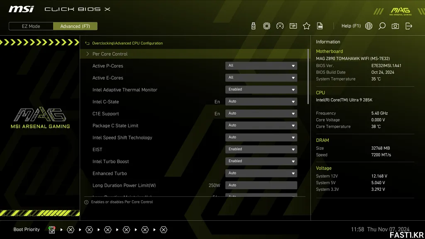Viewport: 425px width, 239px height.
Task: Click the Active P-Cores label
Action: (107, 66)
